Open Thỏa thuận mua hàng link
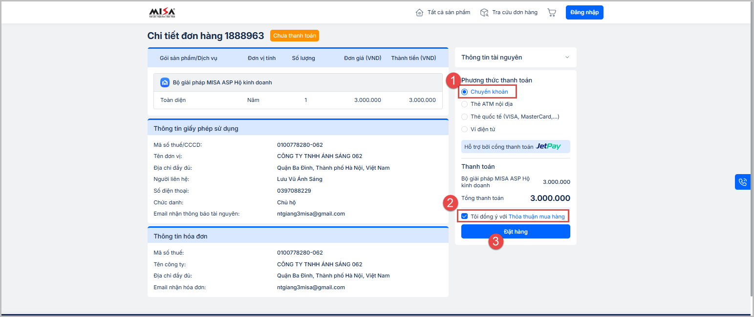The width and height of the screenshot is (754, 317). point(537,217)
